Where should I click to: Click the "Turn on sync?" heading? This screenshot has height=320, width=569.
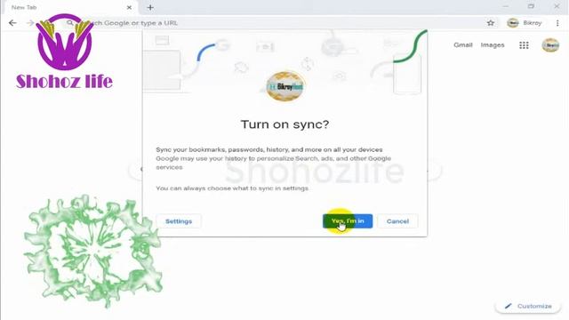284,124
